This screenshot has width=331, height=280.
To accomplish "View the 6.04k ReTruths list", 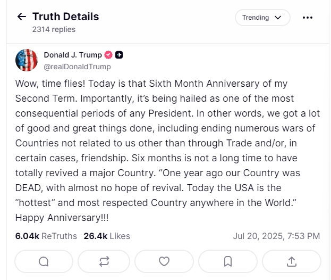I will 46,236.
